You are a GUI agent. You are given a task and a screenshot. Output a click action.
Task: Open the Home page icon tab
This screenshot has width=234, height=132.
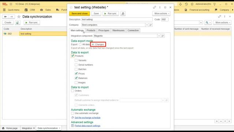[x=3, y=128]
